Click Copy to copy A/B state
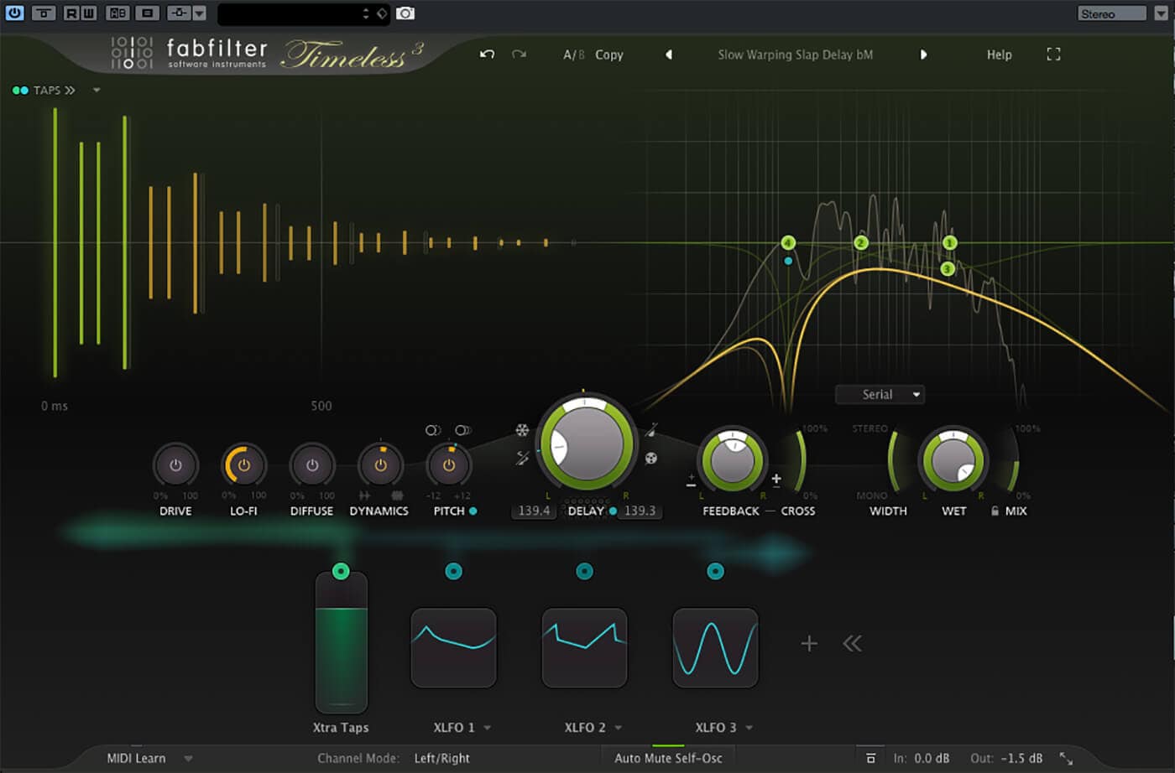The height and width of the screenshot is (773, 1175). tap(609, 54)
